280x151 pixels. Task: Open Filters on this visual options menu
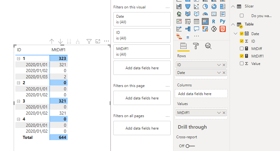click(x=168, y=8)
